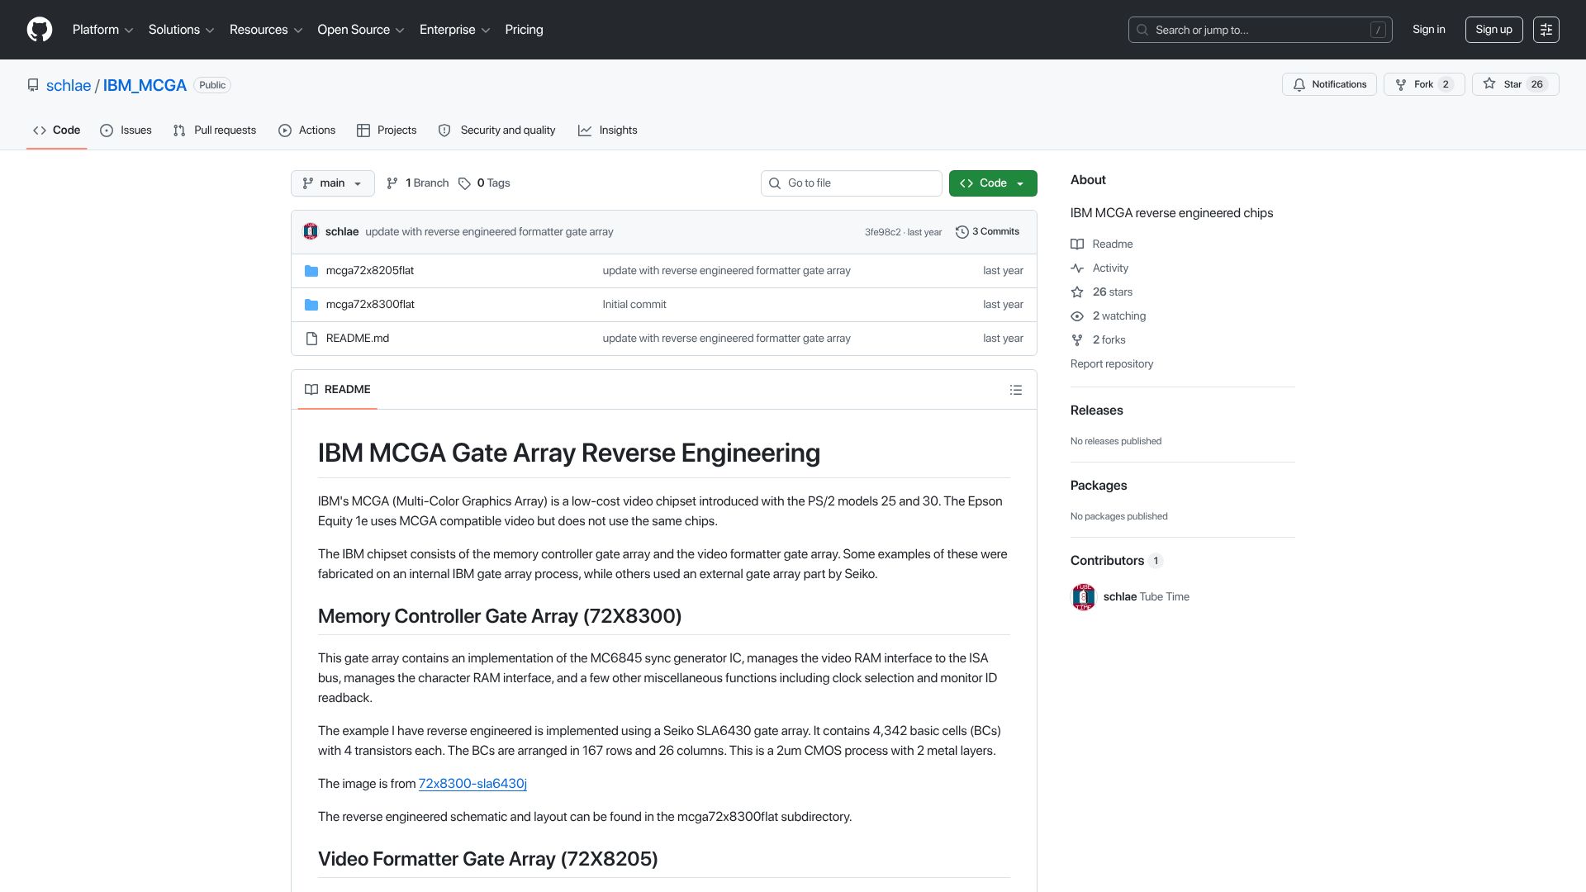Go to schlae owner profile link

[69, 86]
